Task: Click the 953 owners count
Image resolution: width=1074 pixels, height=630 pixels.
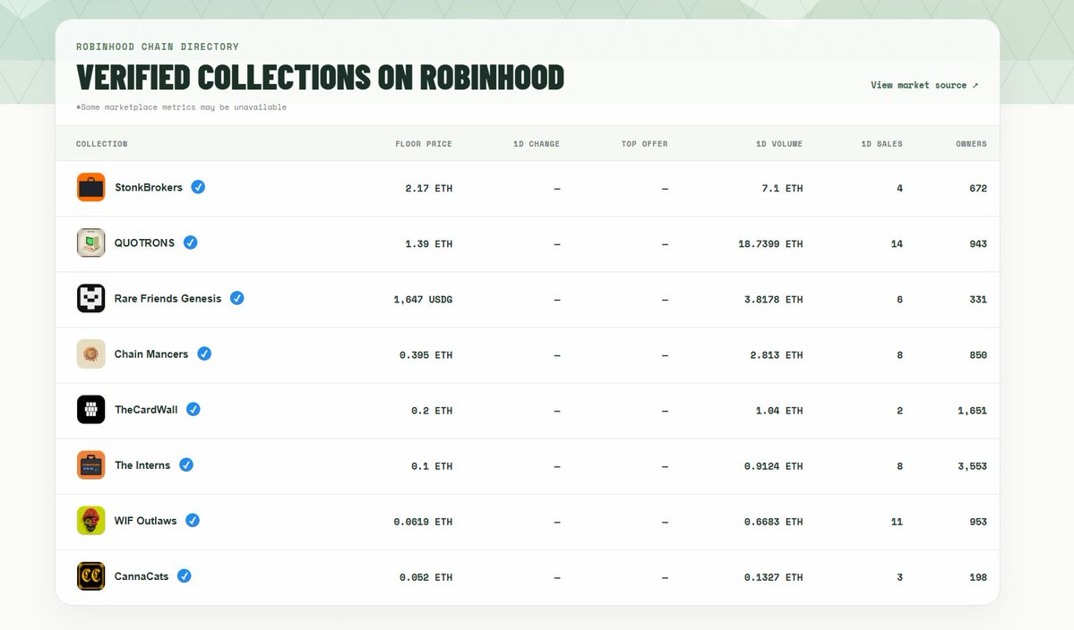Action: (x=978, y=521)
